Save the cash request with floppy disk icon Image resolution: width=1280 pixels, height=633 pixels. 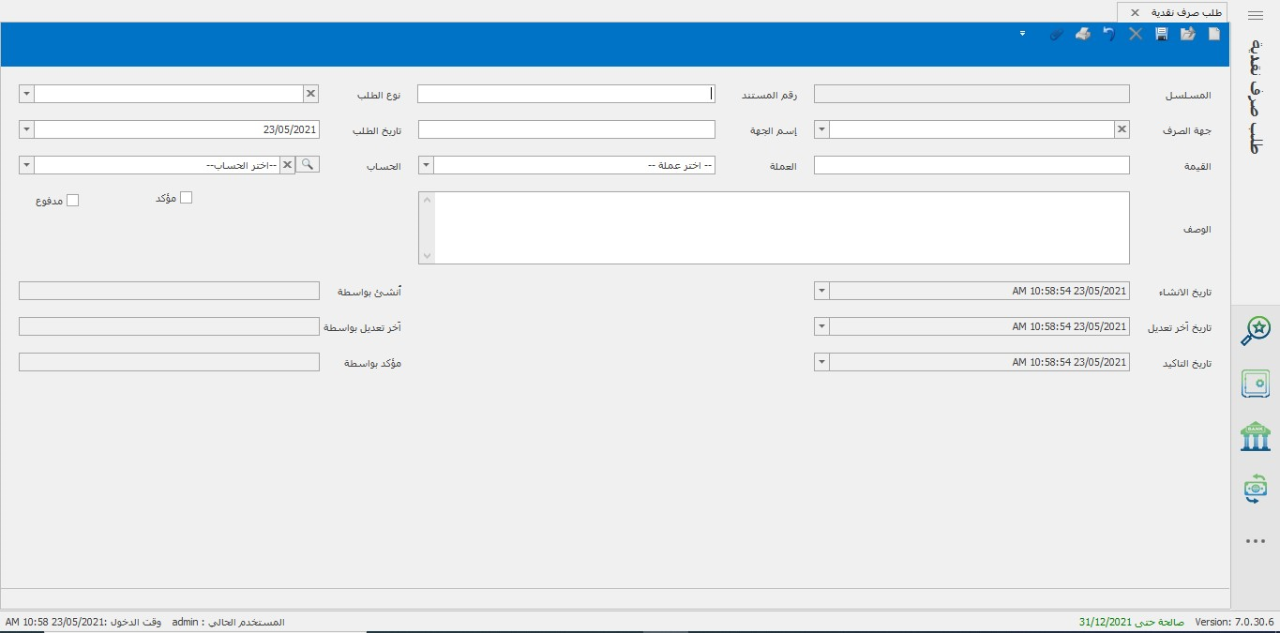coord(1161,35)
